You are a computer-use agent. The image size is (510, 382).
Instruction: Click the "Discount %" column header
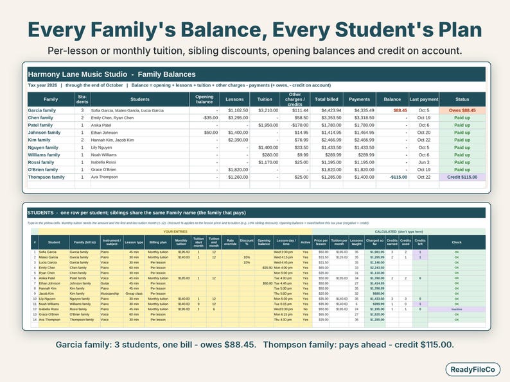(x=247, y=242)
